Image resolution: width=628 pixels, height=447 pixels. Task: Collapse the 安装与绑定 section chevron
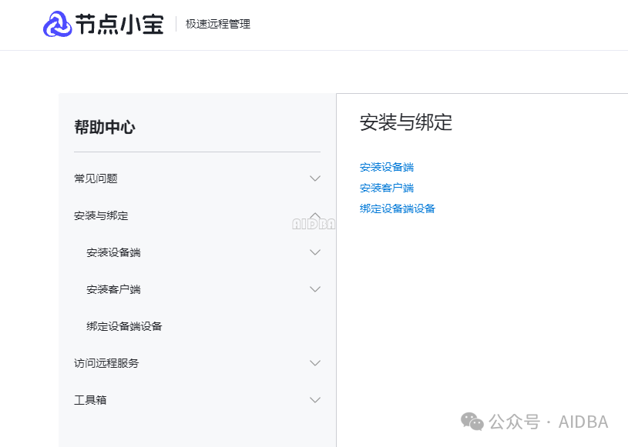coord(314,215)
